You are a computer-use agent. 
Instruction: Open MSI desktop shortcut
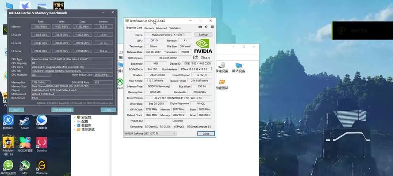[25, 167]
